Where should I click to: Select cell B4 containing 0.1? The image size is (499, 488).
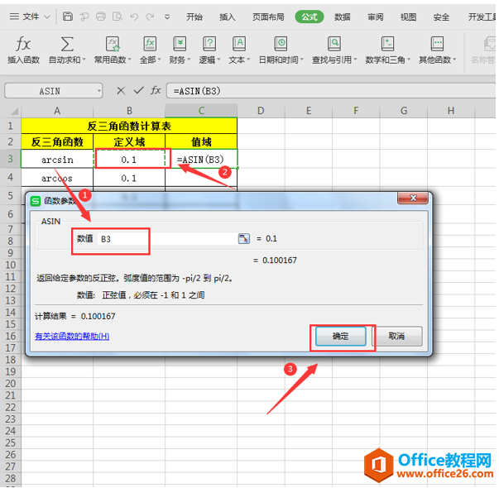tap(129, 178)
